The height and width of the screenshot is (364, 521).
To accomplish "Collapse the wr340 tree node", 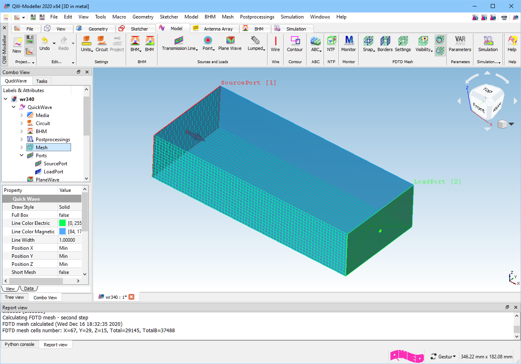I will tap(6, 99).
